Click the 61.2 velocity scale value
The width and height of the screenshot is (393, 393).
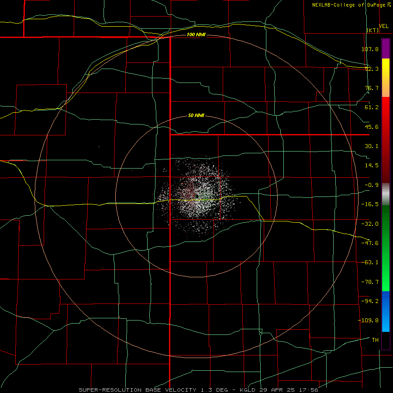pos(372,107)
